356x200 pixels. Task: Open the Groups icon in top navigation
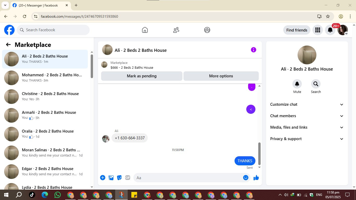click(x=207, y=30)
